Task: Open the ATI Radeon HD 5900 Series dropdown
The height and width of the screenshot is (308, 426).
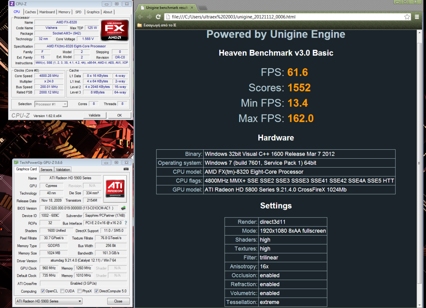Action: click(x=49, y=301)
